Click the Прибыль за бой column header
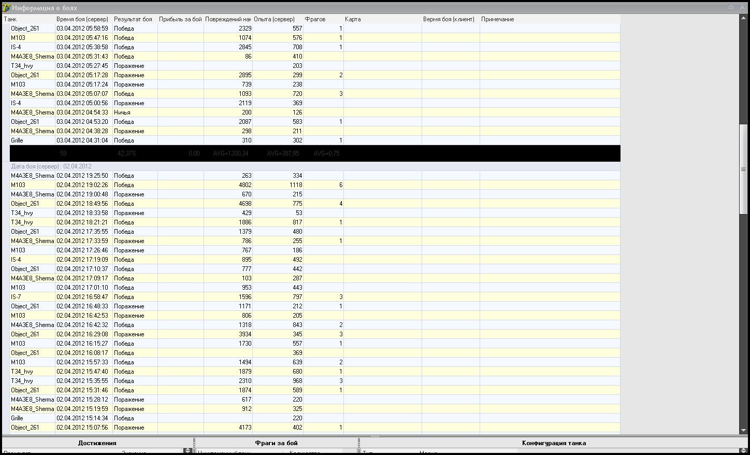Image resolution: width=750 pixels, height=455 pixels. 181,19
